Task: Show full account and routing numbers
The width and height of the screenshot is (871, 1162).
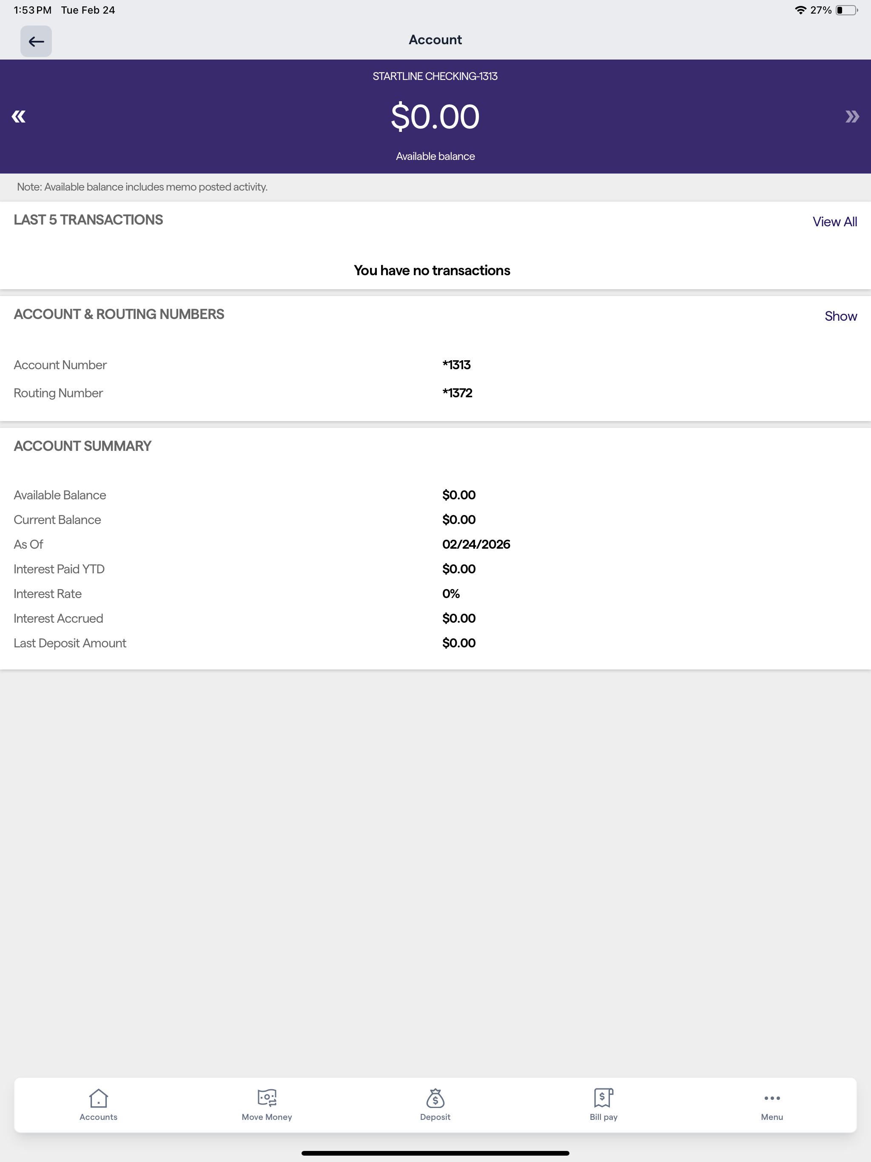Action: (x=840, y=316)
